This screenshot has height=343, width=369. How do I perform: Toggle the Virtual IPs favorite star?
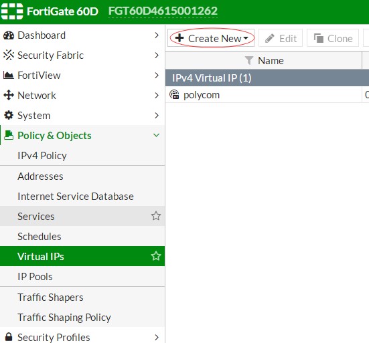click(156, 256)
